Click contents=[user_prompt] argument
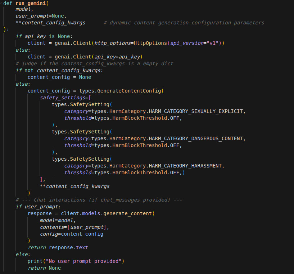This screenshot has height=274, width=294. (74, 227)
